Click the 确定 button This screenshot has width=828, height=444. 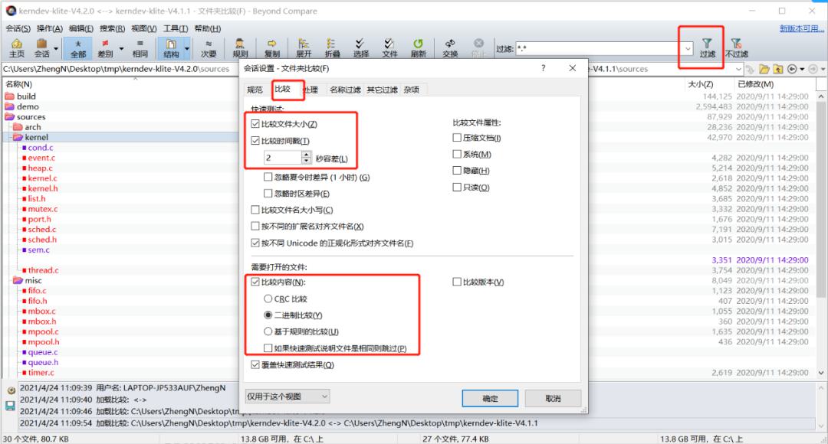pyautogui.click(x=490, y=398)
